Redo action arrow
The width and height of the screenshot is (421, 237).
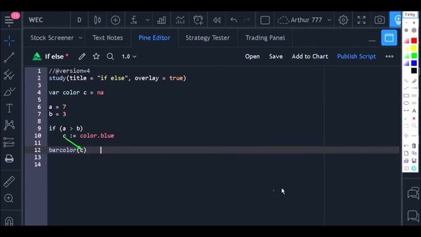click(247, 20)
